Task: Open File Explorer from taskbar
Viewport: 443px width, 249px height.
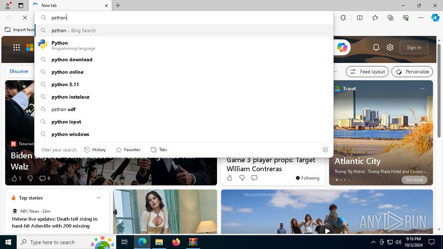Action: click(x=159, y=242)
